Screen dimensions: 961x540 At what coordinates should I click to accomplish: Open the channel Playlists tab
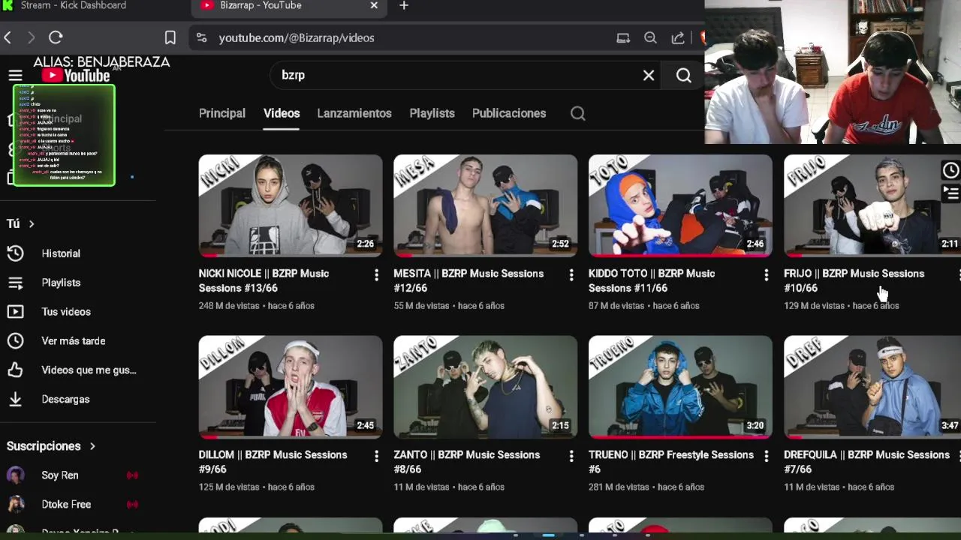[x=432, y=113]
